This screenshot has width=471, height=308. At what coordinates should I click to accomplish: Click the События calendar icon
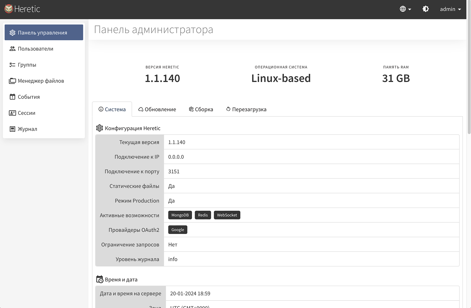point(12,97)
